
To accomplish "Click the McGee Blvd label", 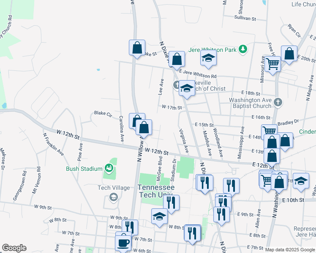I will click(x=159, y=169).
